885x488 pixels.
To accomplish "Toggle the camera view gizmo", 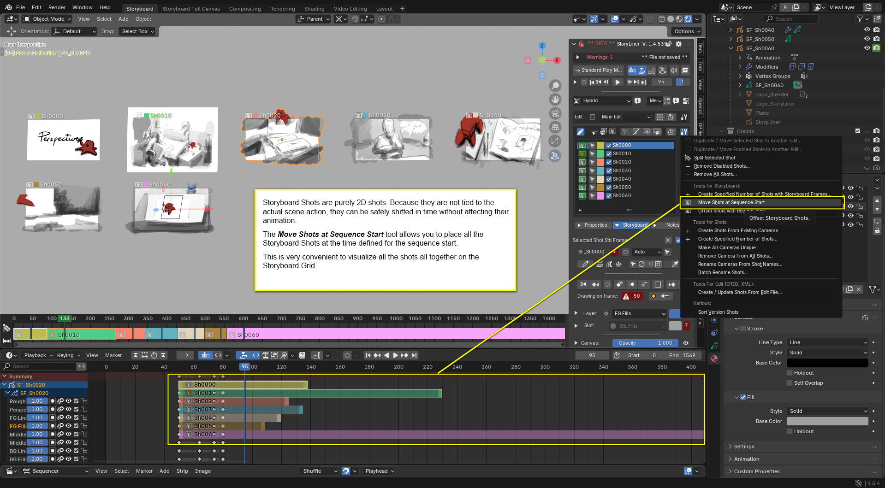I will pyautogui.click(x=555, y=113).
